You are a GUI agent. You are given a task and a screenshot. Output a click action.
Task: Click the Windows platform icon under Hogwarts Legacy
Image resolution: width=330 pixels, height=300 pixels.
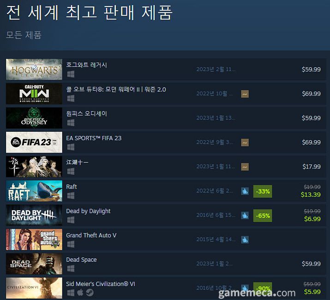71,74
